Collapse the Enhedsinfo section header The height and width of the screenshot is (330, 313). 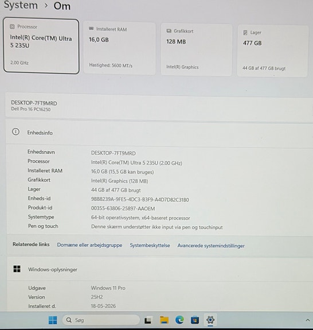[159, 133]
